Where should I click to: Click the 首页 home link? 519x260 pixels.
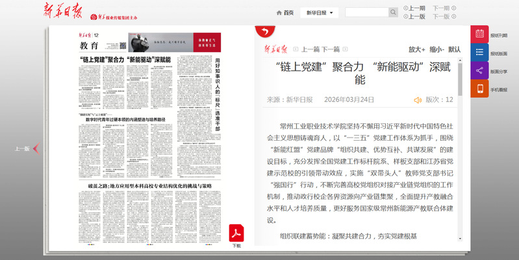click(285, 12)
